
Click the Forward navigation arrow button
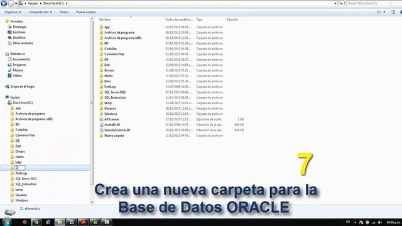tap(11, 3)
